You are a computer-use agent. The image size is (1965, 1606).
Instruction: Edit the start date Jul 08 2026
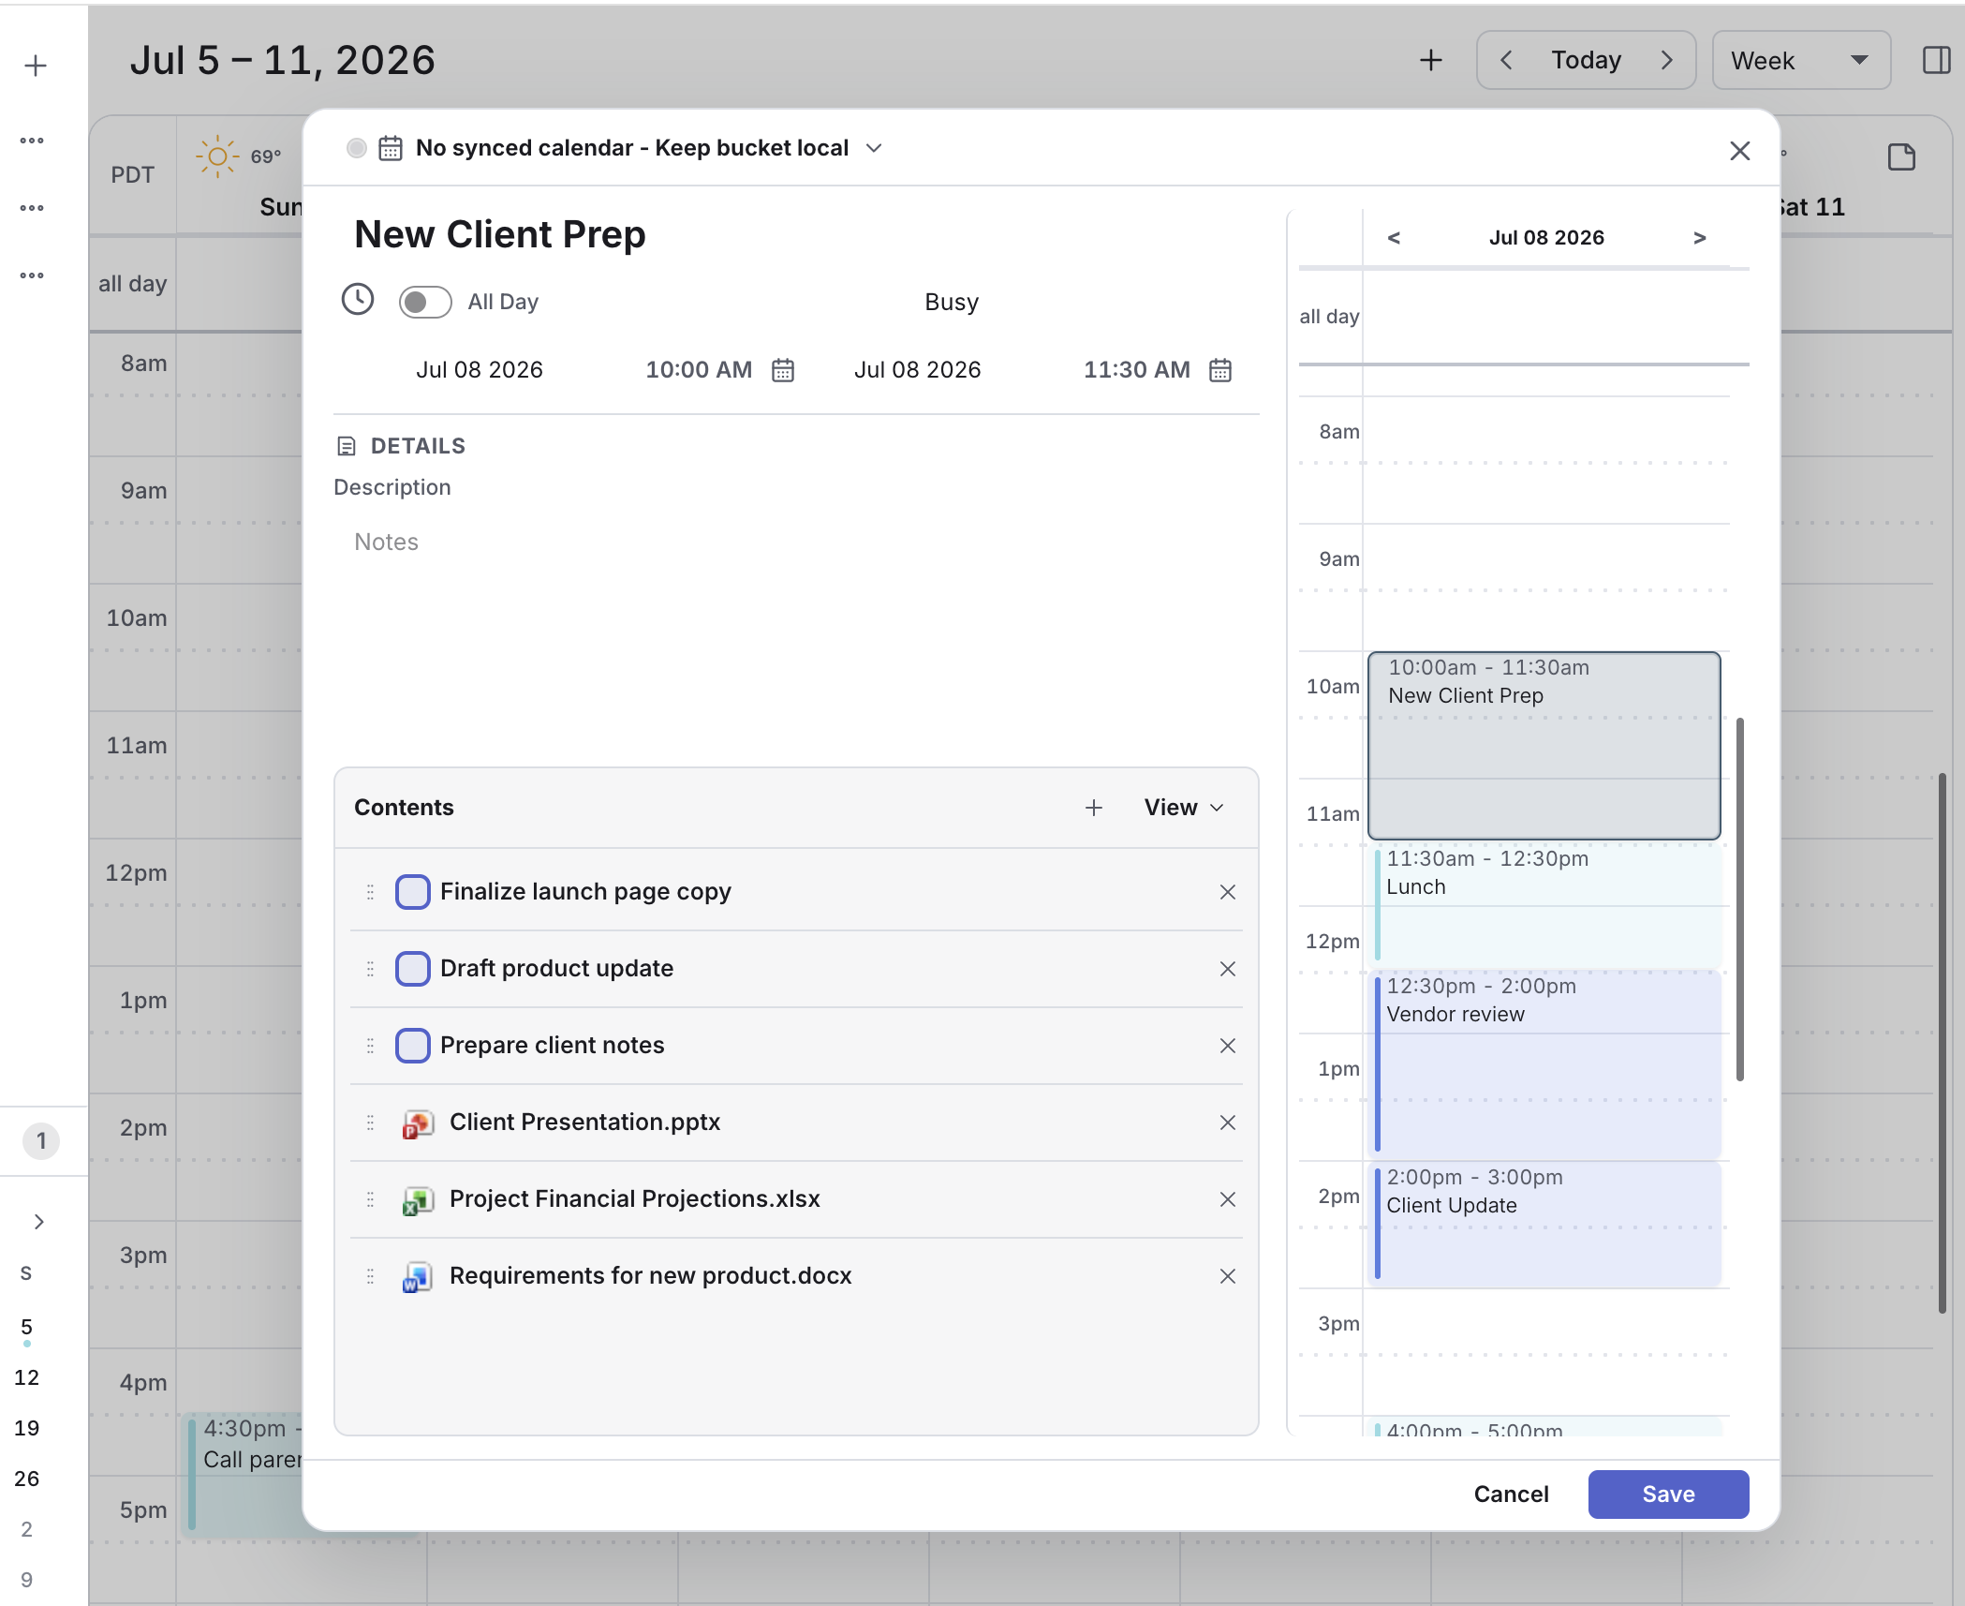[x=480, y=370]
